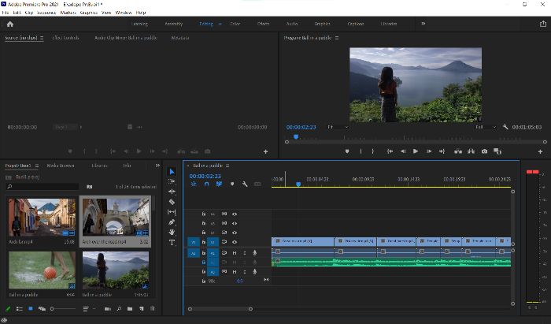Click the Program monitor timecode 00:00:02:23
Viewport: 551px width, 324px height.
301,127
